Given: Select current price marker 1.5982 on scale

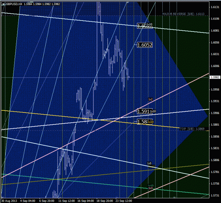Looking at the screenshot, I should tap(215, 77).
